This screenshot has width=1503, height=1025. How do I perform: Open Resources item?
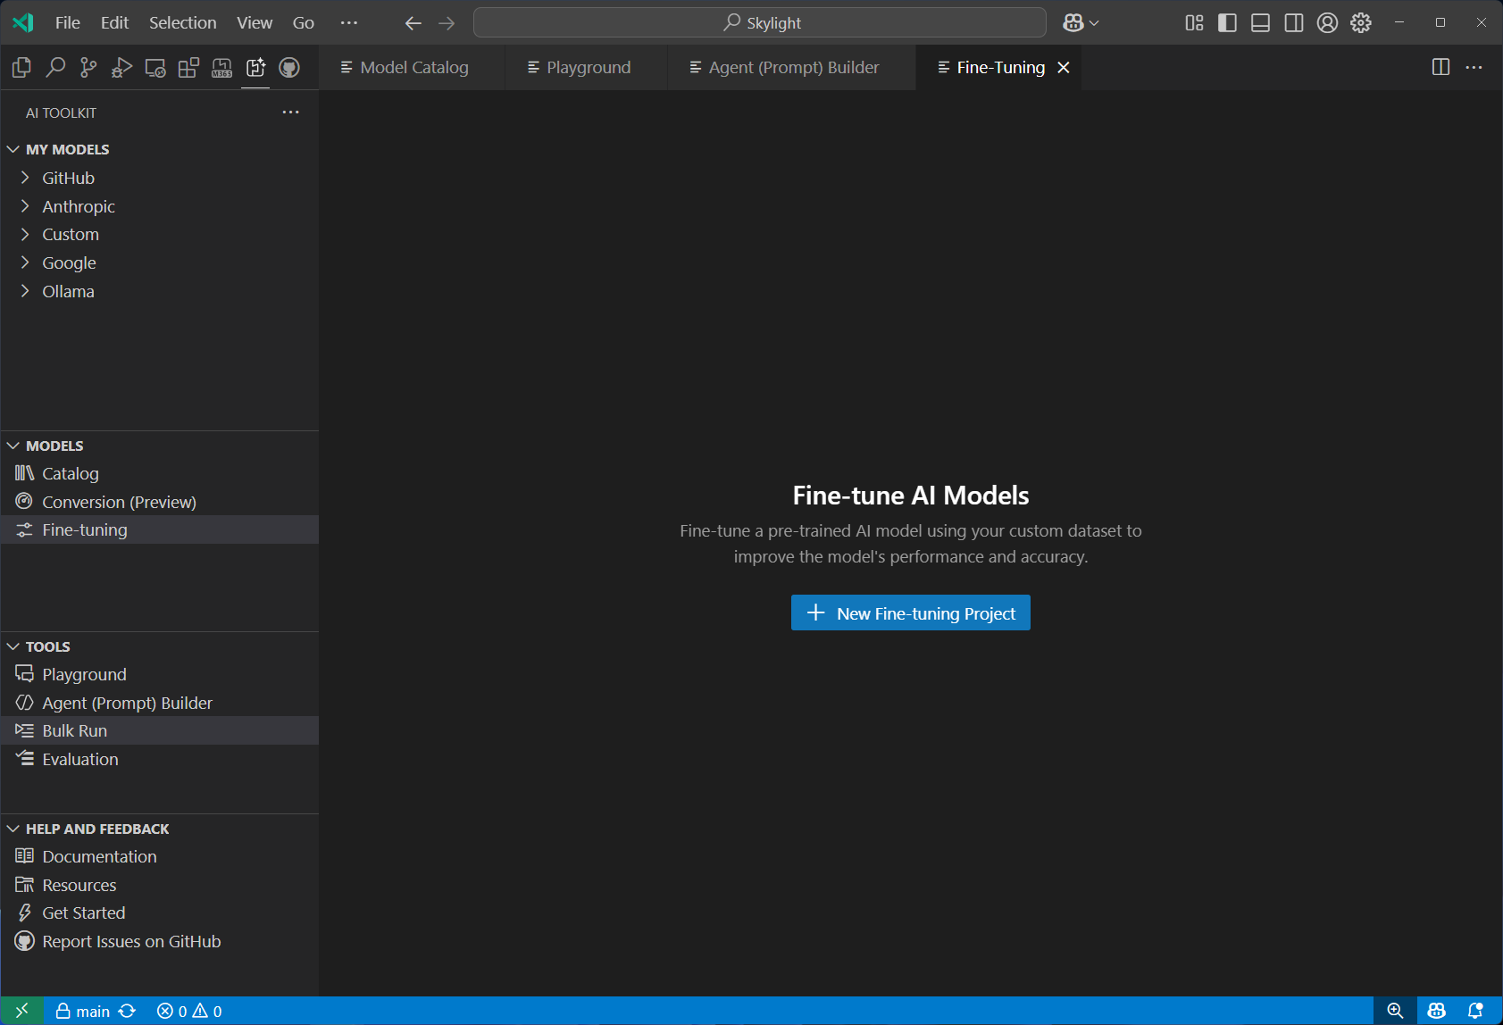[x=160, y=885]
